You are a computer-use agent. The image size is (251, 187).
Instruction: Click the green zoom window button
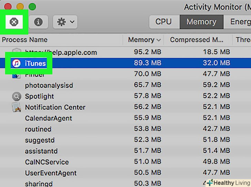pos(32,7)
